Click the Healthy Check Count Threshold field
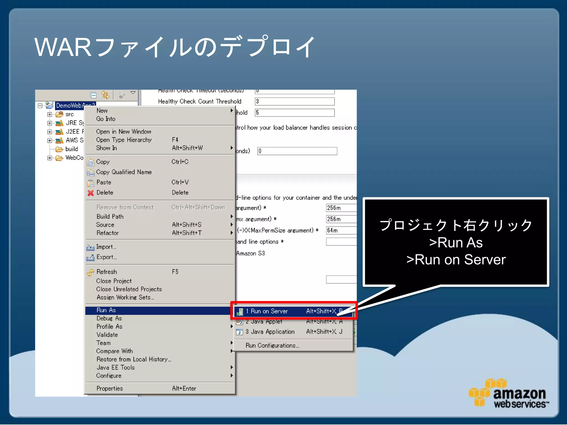The width and height of the screenshot is (567, 425). 295,102
